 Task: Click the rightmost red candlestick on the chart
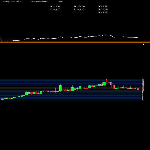pos(138,89)
